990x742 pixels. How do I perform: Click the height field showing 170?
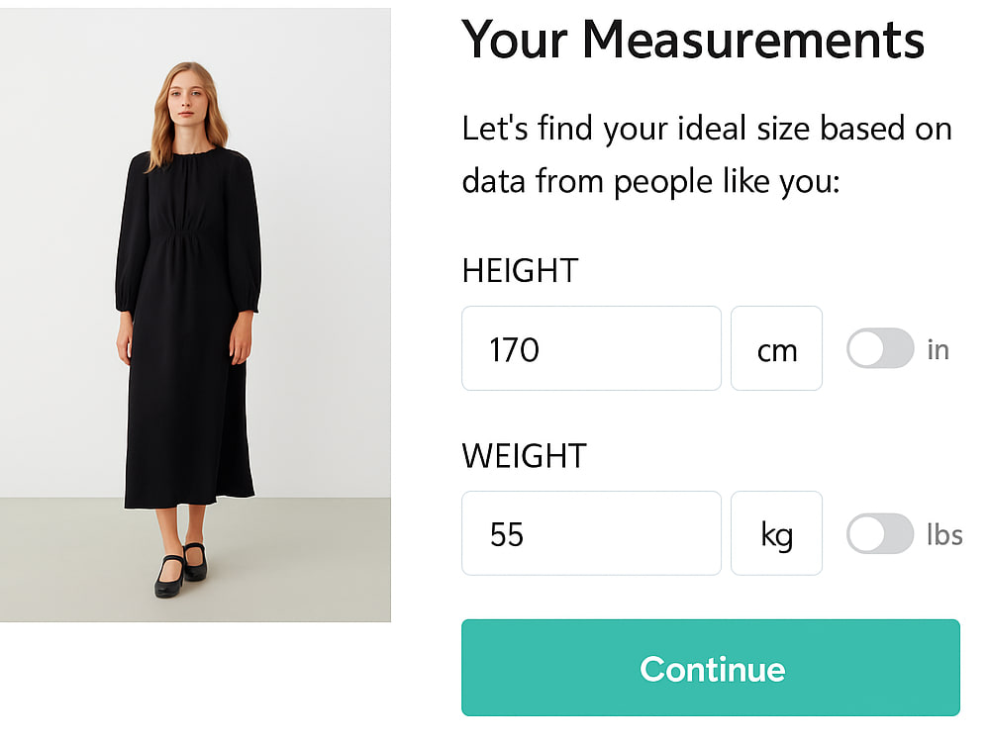click(x=591, y=348)
